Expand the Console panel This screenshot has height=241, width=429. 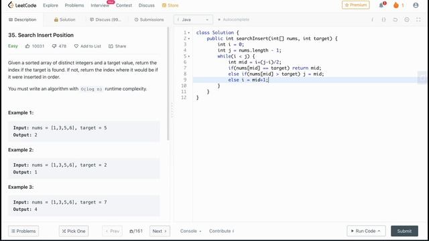[x=190, y=231]
